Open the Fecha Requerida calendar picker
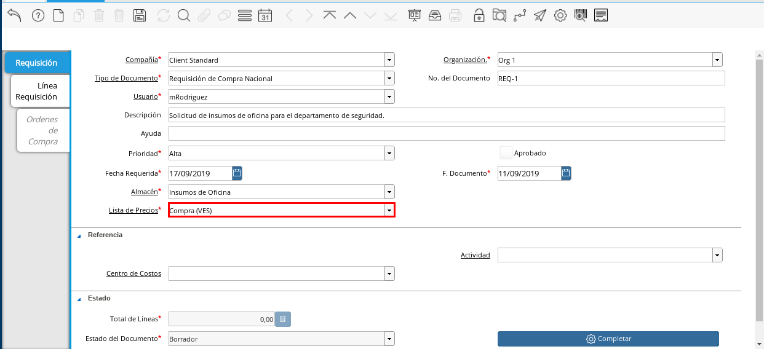 click(237, 173)
